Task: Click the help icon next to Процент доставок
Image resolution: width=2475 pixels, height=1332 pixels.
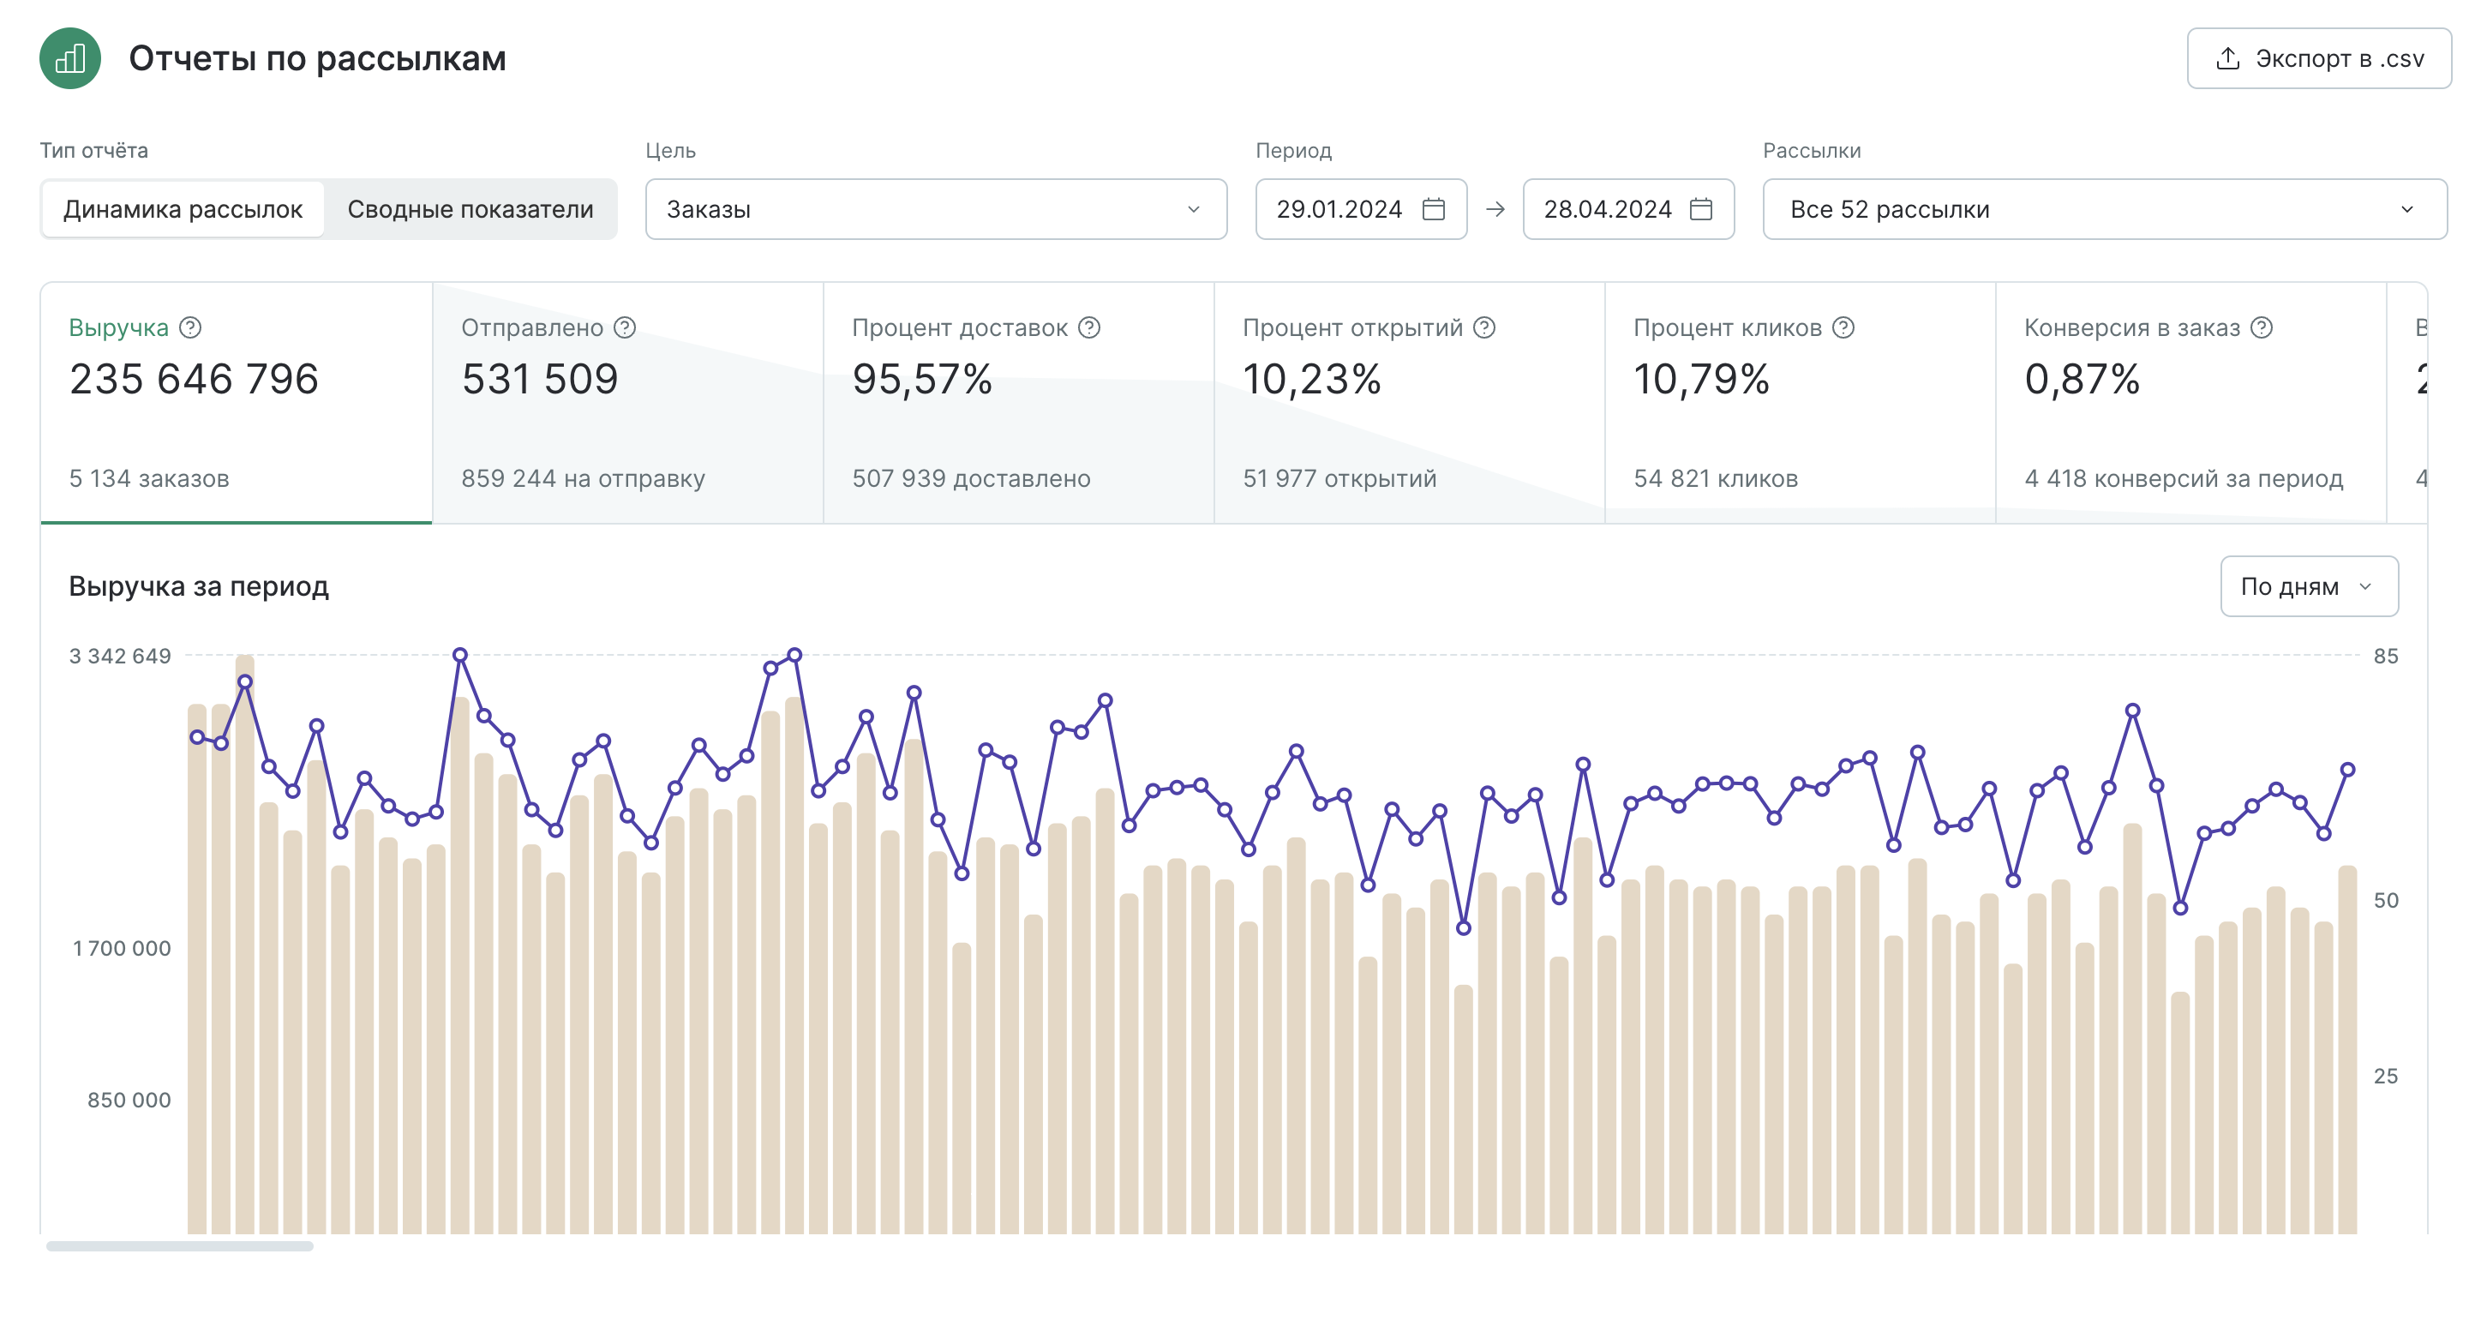Action: [1088, 327]
